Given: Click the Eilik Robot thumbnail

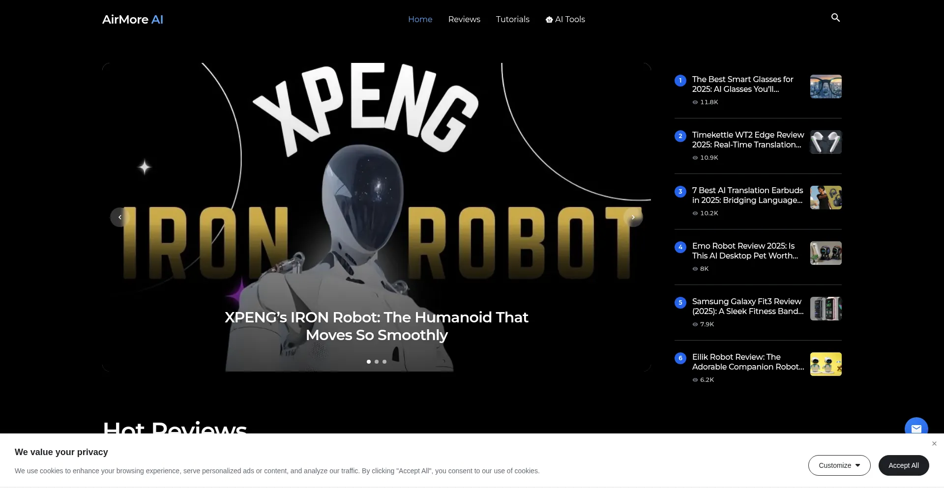Looking at the screenshot, I should tap(826, 364).
